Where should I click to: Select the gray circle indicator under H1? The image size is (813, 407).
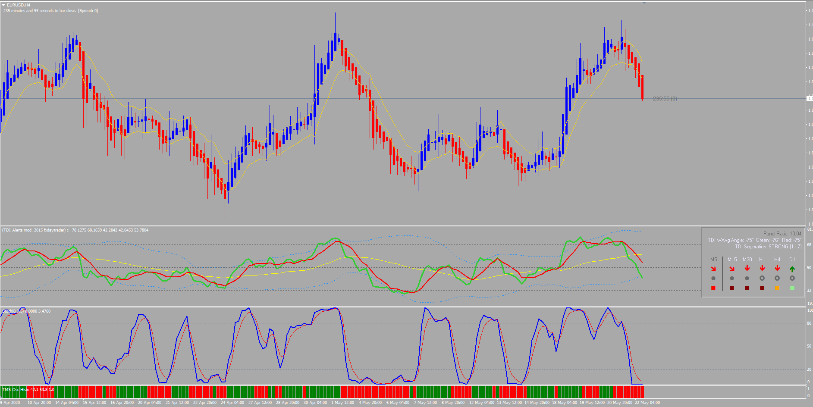(762, 279)
